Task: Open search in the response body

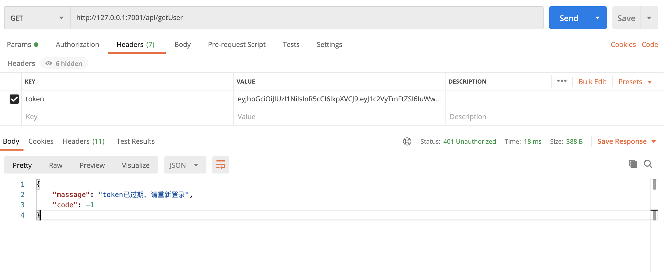Action: (648, 164)
